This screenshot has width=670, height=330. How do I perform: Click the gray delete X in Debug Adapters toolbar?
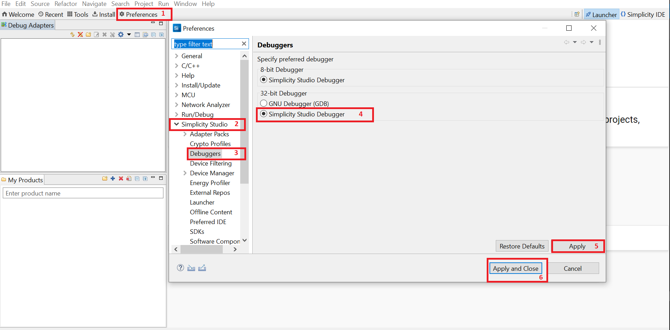[x=104, y=34]
